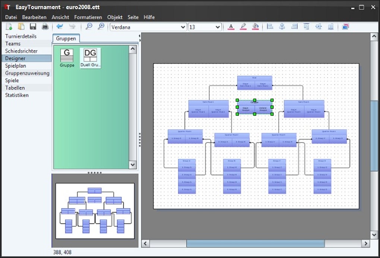Select the Gruppe element icon
This screenshot has height=258, width=380.
click(x=67, y=56)
